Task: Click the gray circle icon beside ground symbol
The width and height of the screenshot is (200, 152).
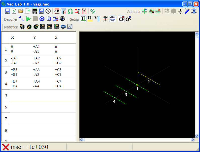Action: point(174,11)
